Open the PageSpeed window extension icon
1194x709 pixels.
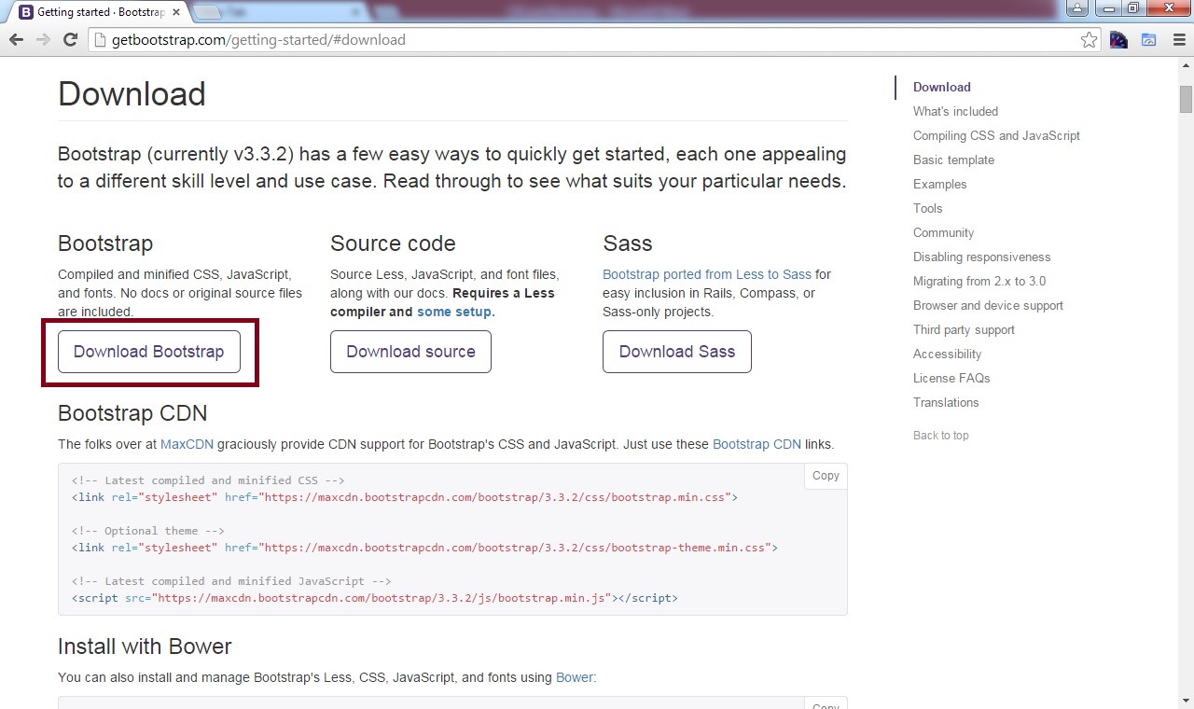[x=1148, y=40]
